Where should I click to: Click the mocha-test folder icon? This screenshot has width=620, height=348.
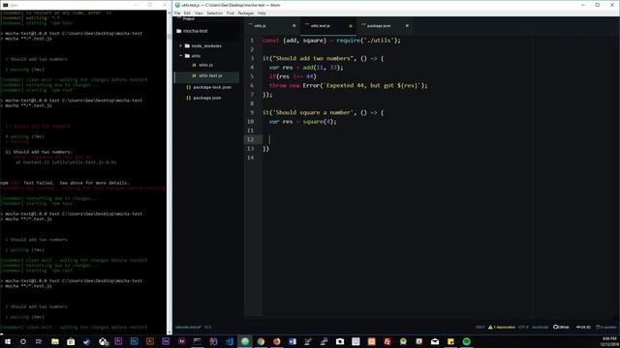(x=178, y=31)
